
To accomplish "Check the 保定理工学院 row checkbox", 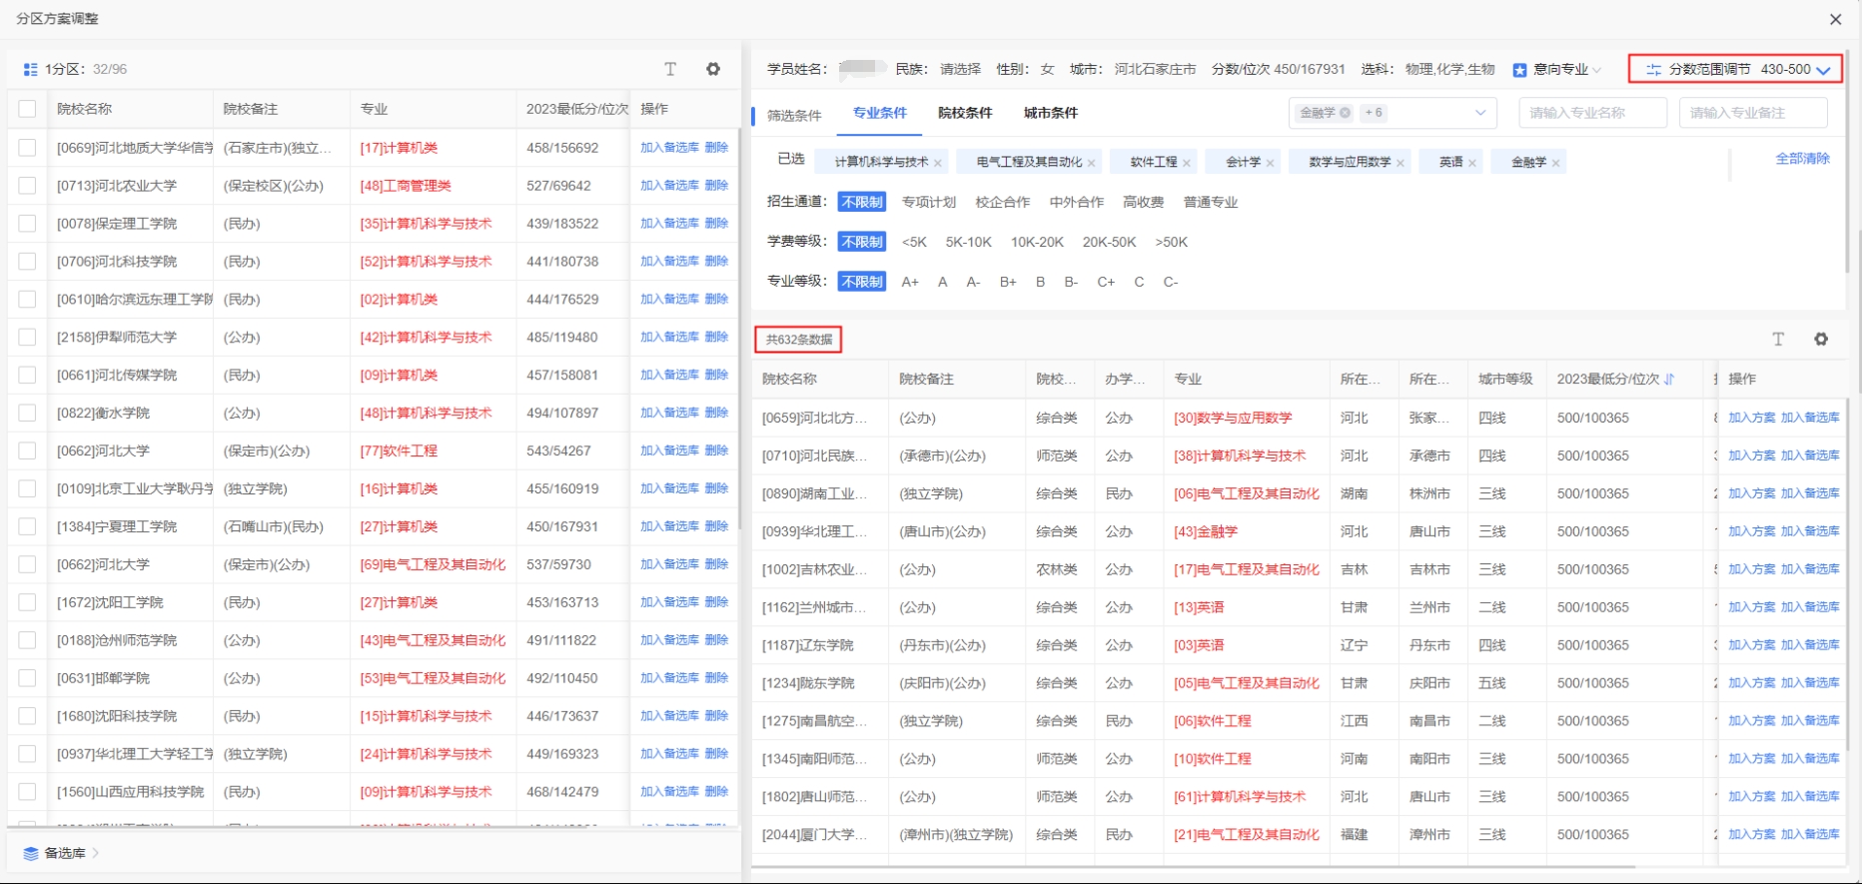I will (x=27, y=223).
